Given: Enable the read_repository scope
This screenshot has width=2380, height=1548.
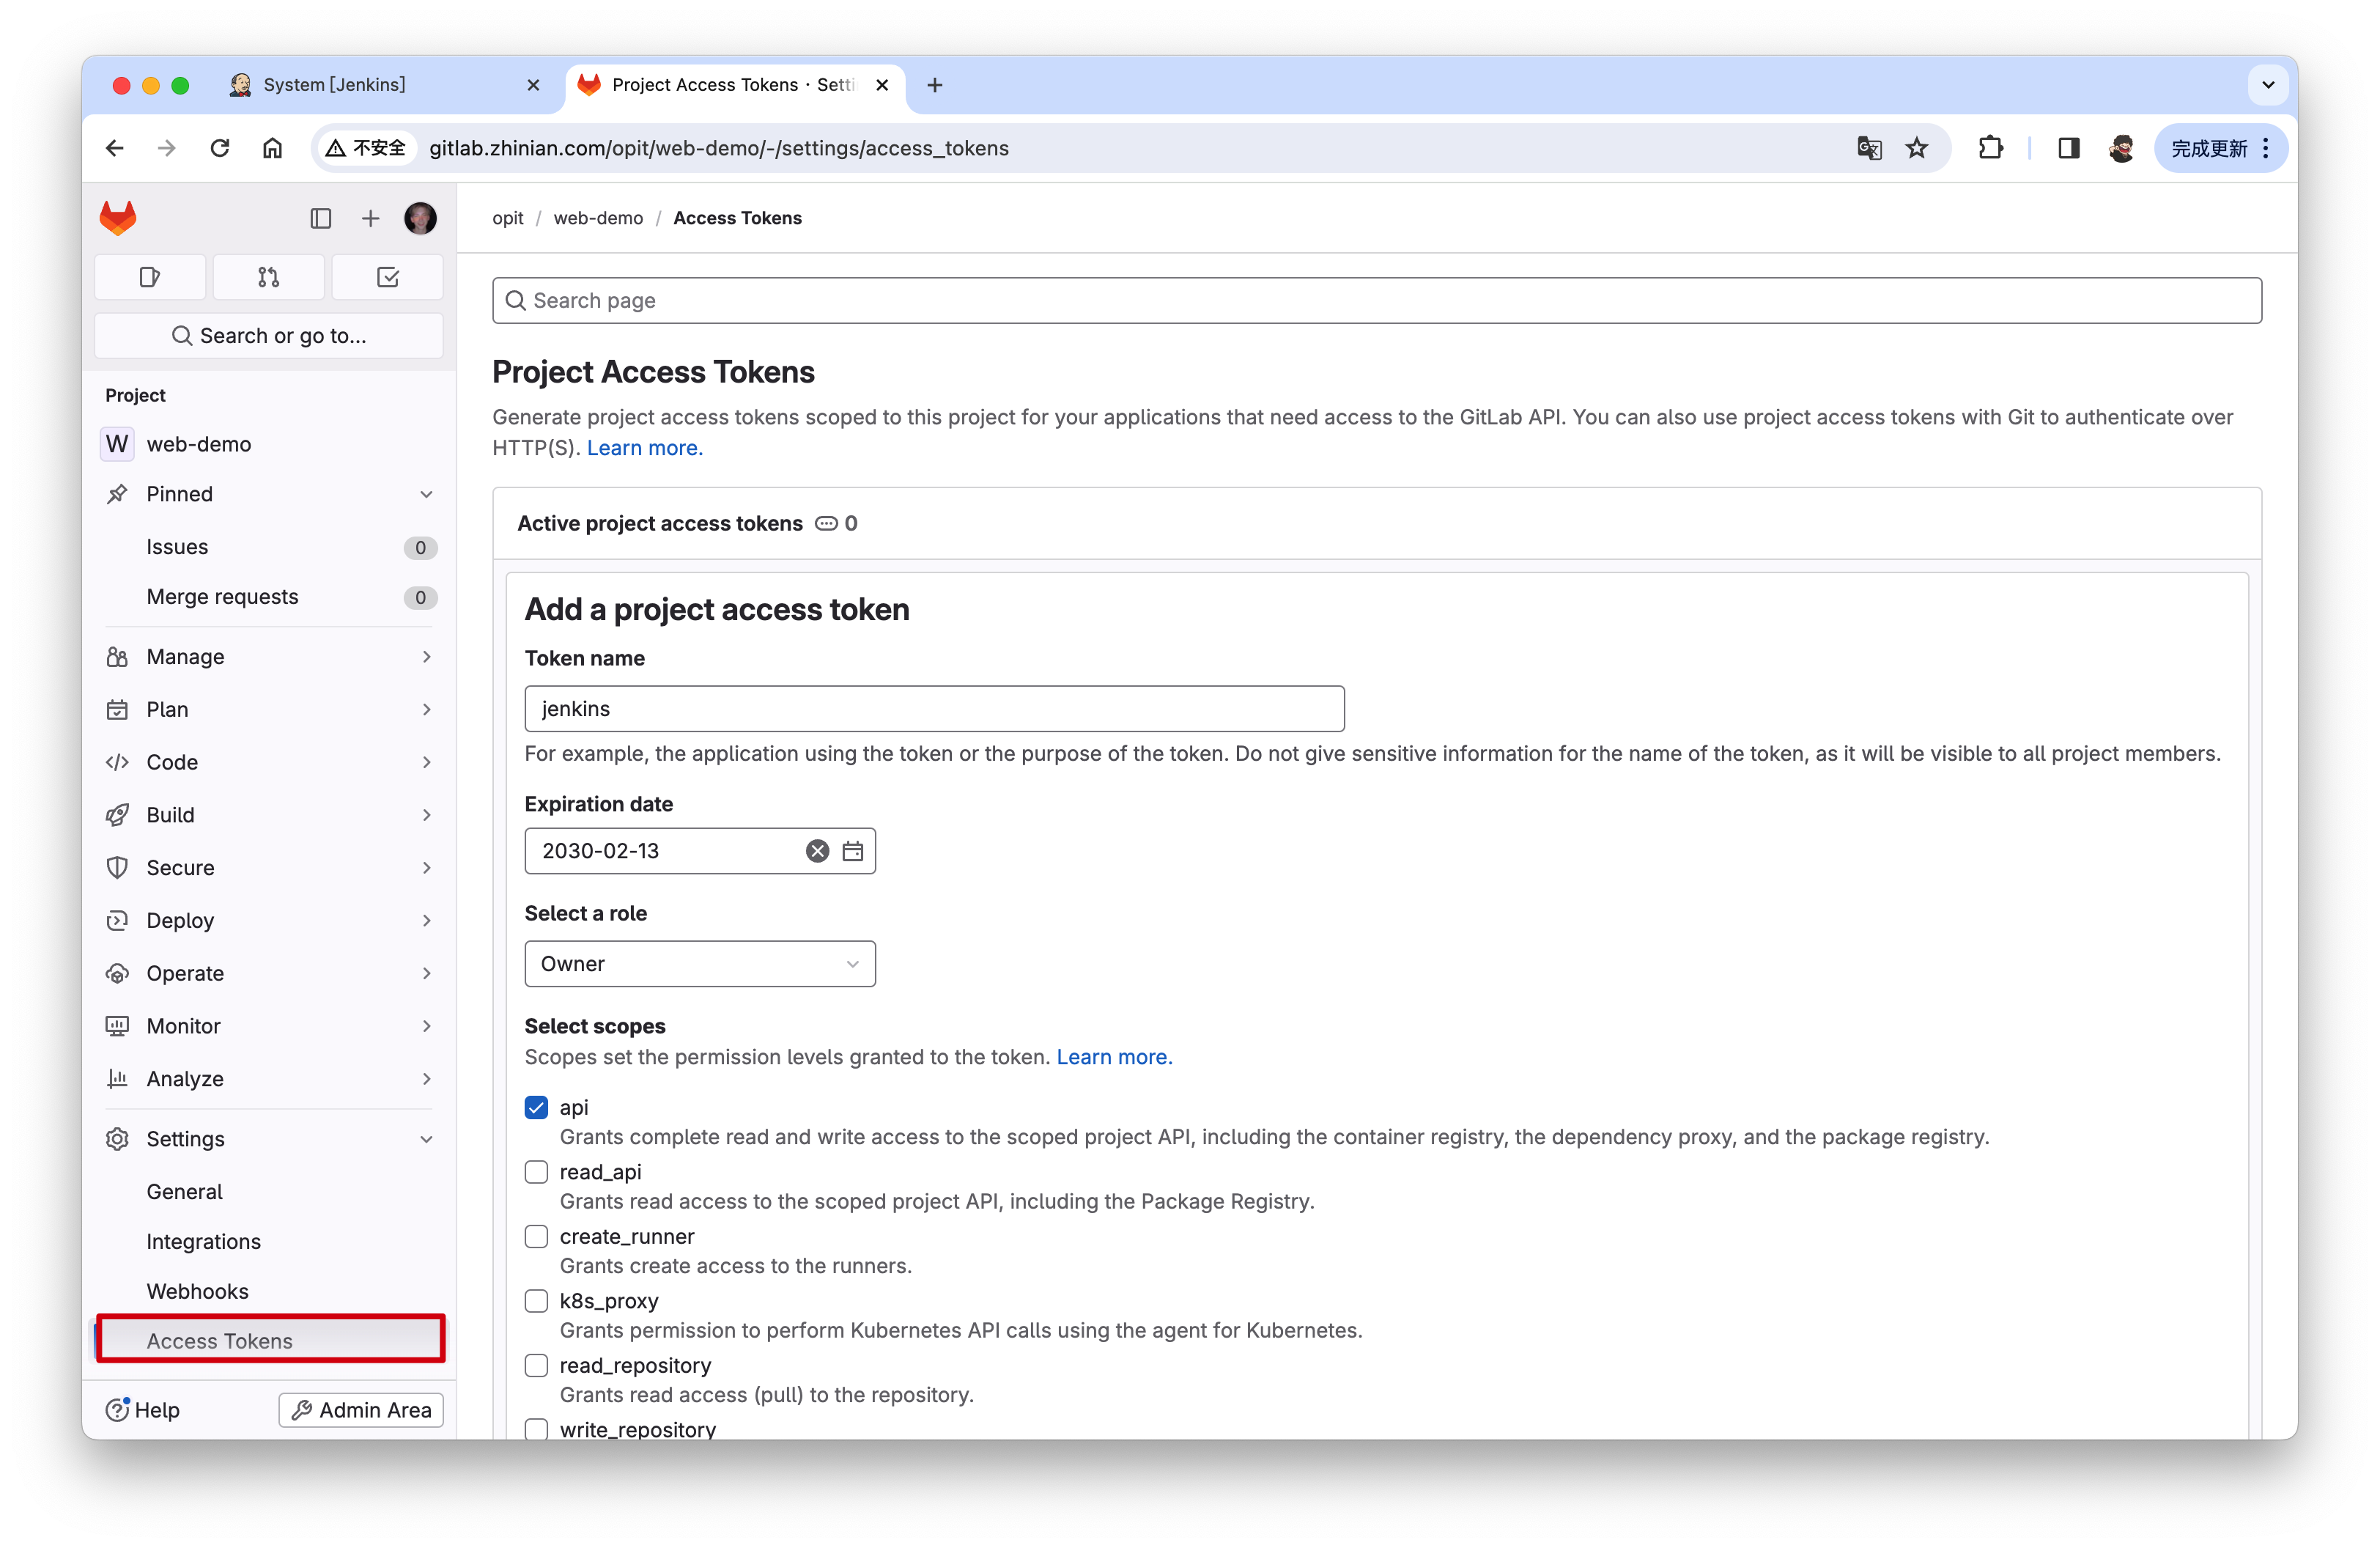Looking at the screenshot, I should coord(537,1365).
